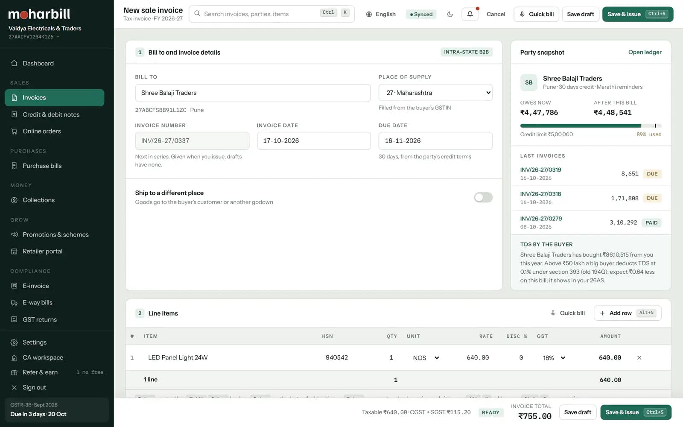Viewport: 683px width, 427px height.
Task: Click the rate cell 640.00
Action: (x=478, y=358)
